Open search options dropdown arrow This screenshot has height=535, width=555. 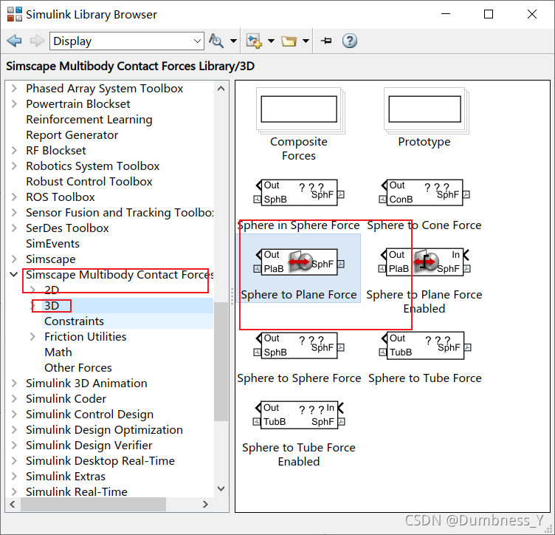pos(234,41)
